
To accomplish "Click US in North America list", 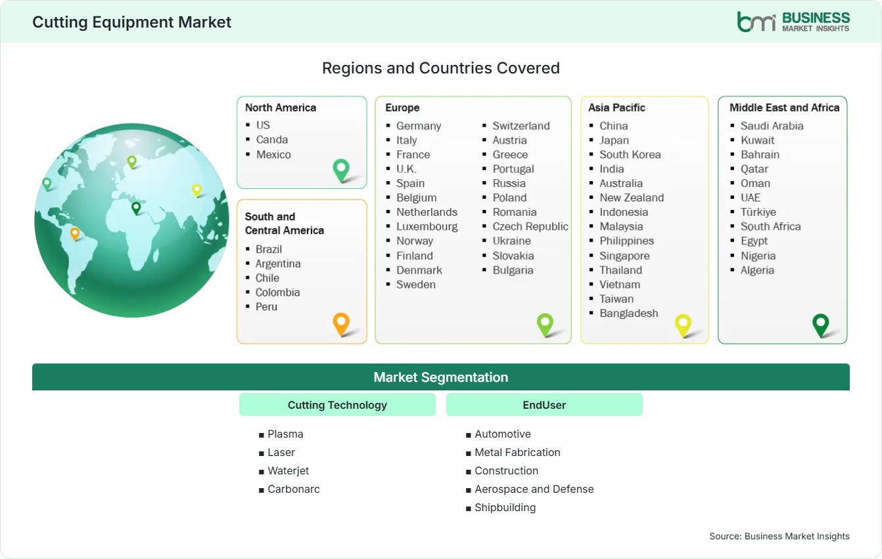I will pyautogui.click(x=263, y=125).
